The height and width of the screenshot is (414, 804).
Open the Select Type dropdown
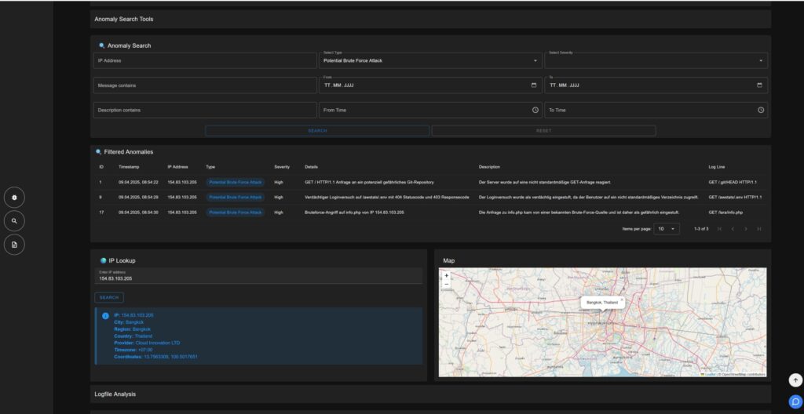click(x=429, y=60)
